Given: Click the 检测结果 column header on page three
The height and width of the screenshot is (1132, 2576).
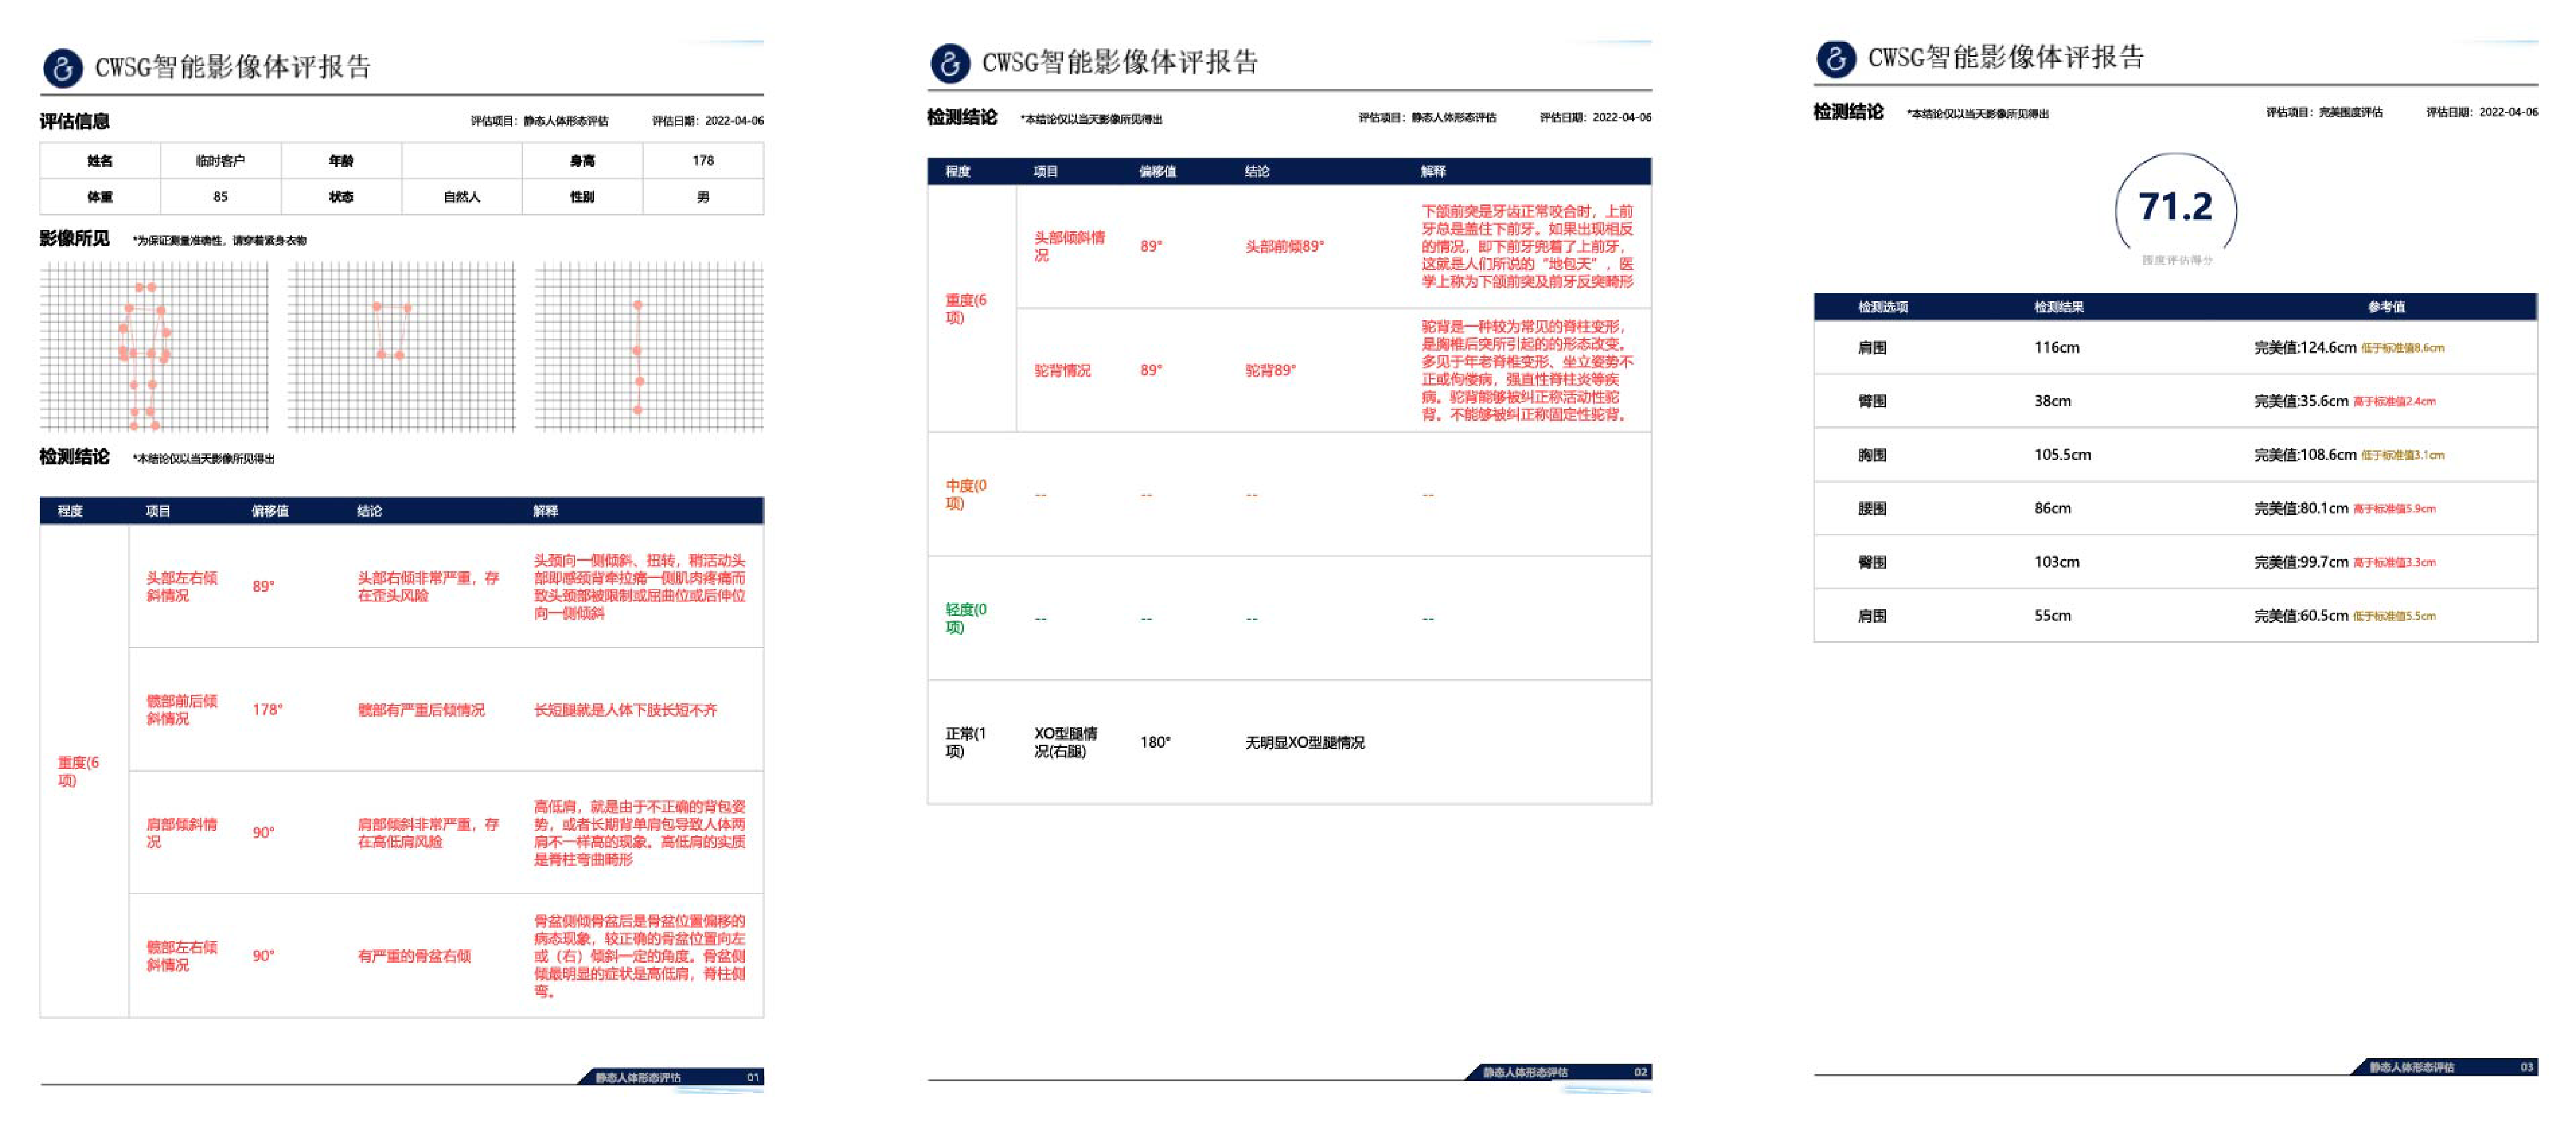Looking at the screenshot, I should (x=2059, y=307).
